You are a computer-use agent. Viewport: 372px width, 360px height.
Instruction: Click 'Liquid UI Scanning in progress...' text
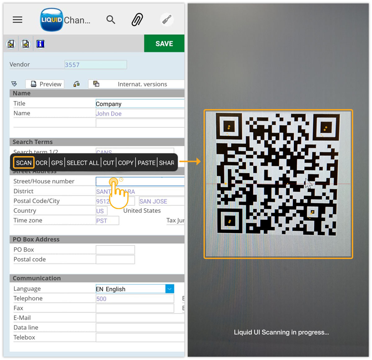[281, 332]
